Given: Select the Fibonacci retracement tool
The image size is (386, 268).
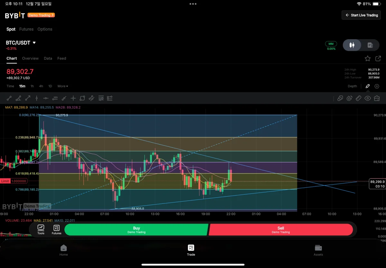Looking at the screenshot, I should pyautogui.click(x=101, y=98).
